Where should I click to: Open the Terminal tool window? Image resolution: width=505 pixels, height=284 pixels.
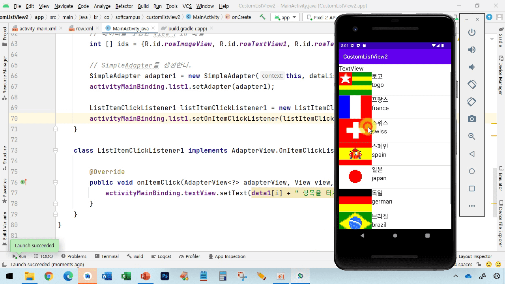(107, 256)
